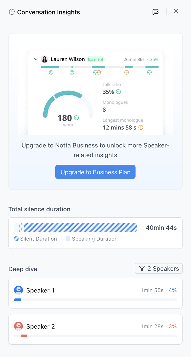This screenshot has width=191, height=357.
Task: Click the Excellent badge next to Lauren Wilson
Action: pos(95,59)
